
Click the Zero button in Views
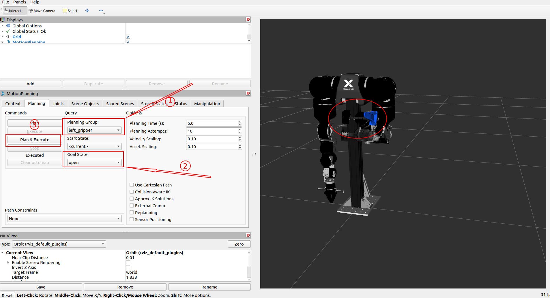pos(239,244)
